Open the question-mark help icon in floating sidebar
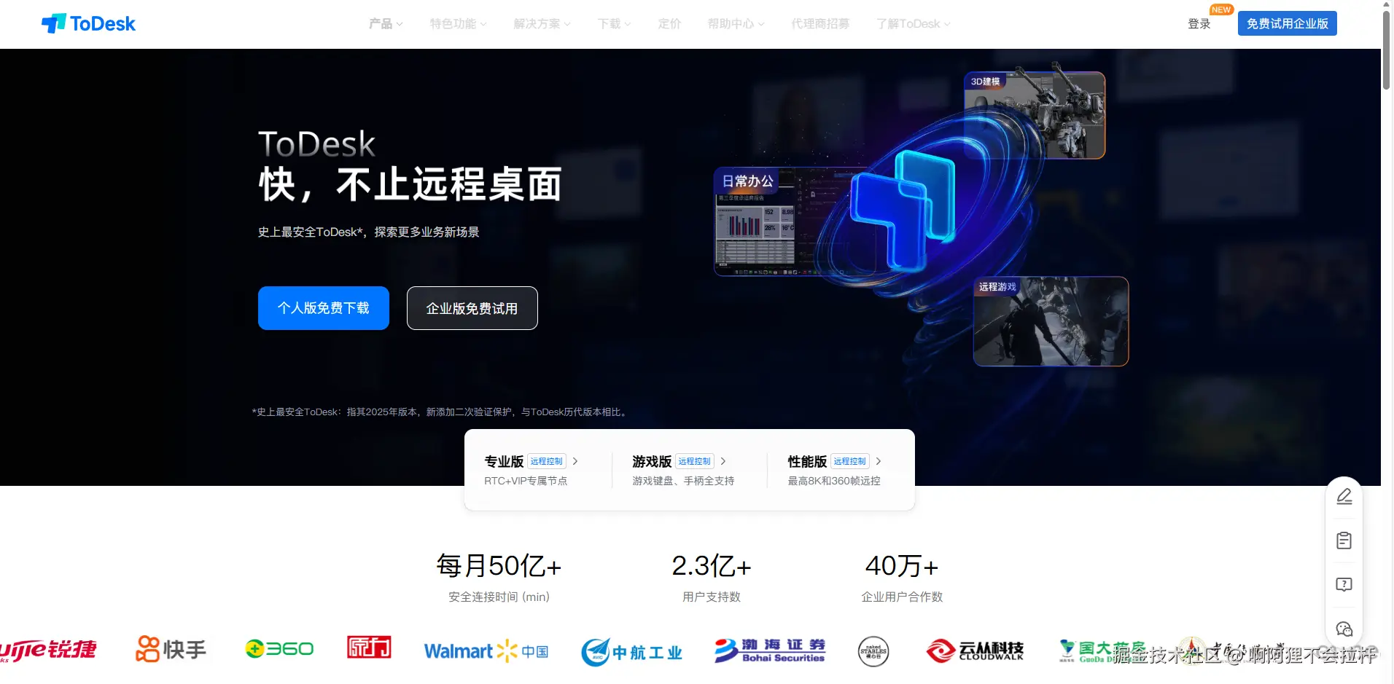1394x684 pixels. coord(1344,584)
